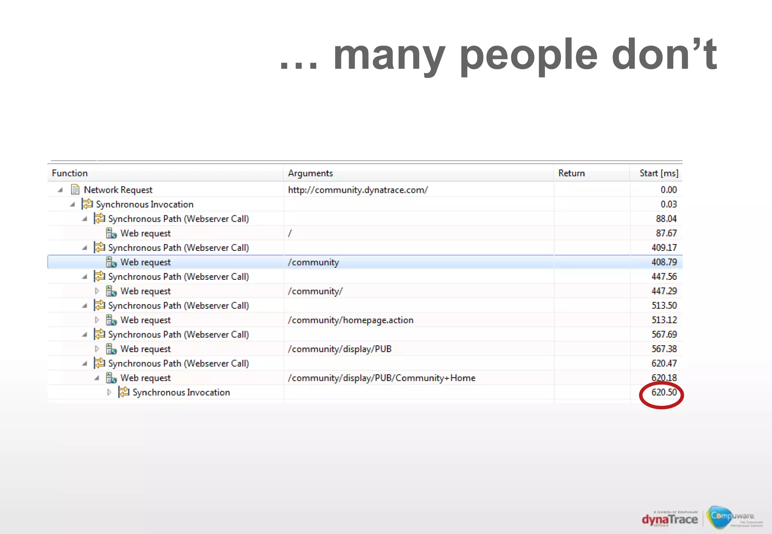Click the http://community.dynatrace.com/ argument
Screen dimensions: 772x534
pos(358,190)
